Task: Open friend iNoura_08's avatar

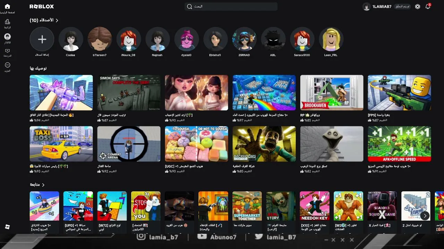Action: click(128, 39)
